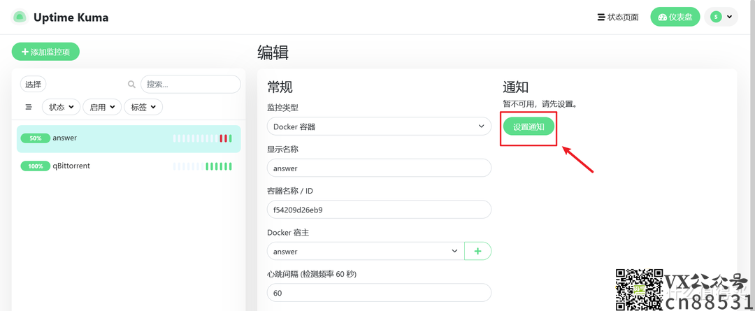
Task: Go to the 仪表盘 dashboard
Action: [675, 17]
